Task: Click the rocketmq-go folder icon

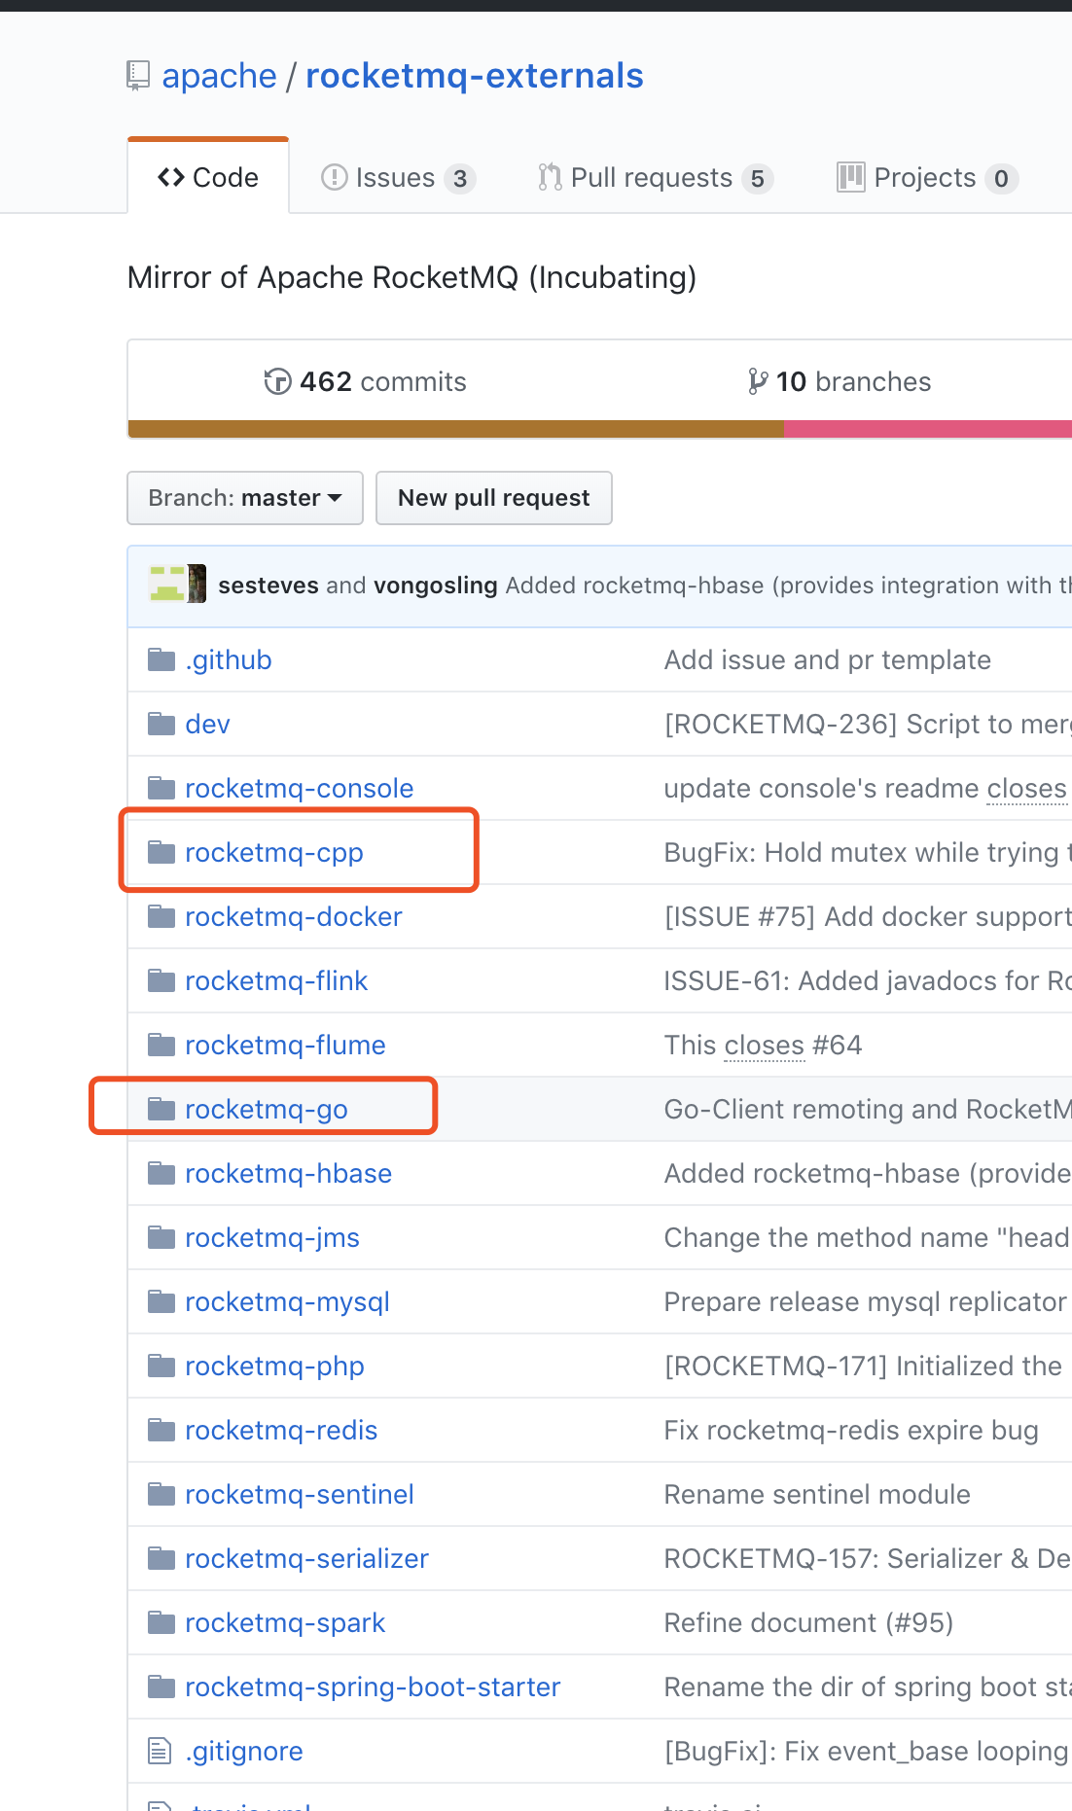Action: (161, 1110)
